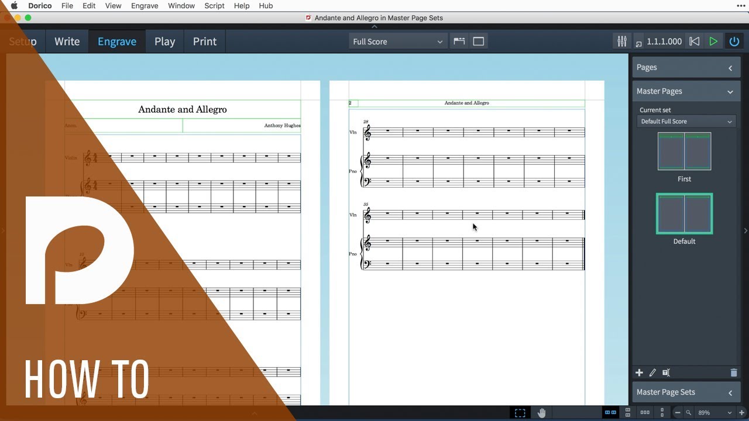Viewport: 749px width, 421px height.
Task: Open the Window menu
Action: click(x=181, y=6)
